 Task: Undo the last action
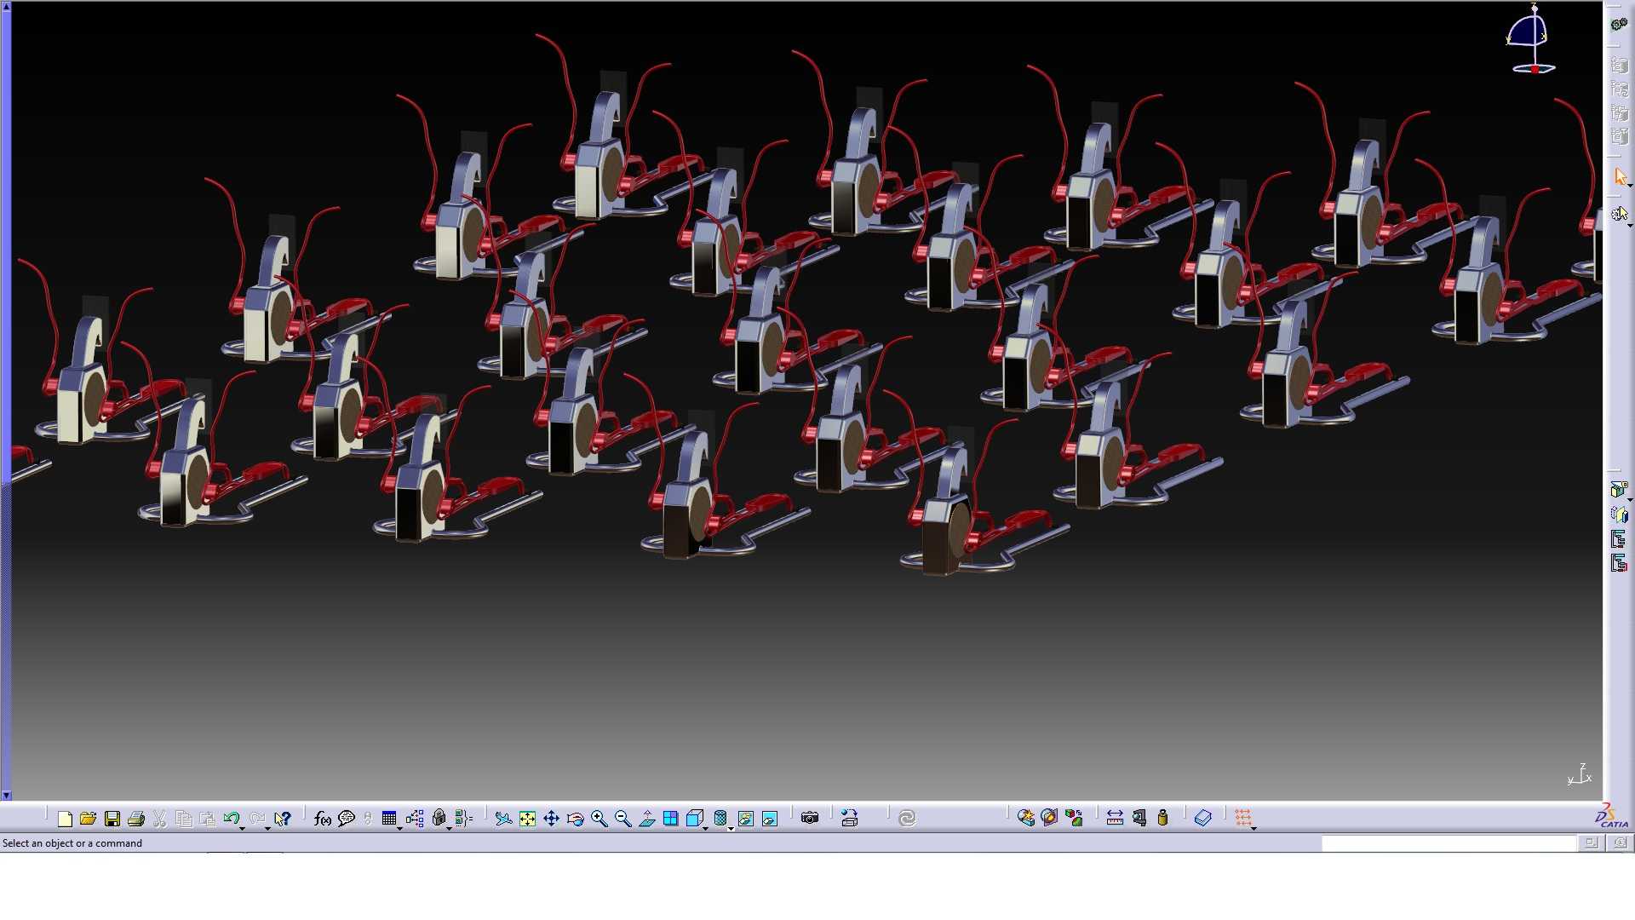tap(230, 819)
